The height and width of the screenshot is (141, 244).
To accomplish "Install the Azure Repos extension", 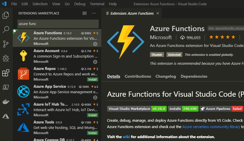I will click(92, 79).
